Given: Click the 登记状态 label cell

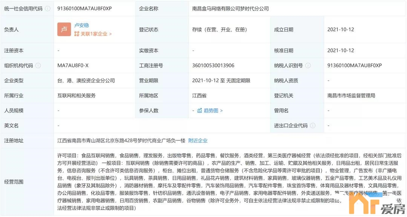Looking at the screenshot, I should 162,29.
